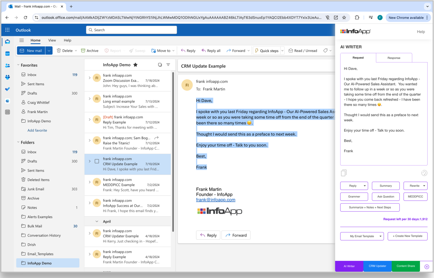Click the select mode icon in message list
The width and height of the screenshot is (434, 278).
160,65
